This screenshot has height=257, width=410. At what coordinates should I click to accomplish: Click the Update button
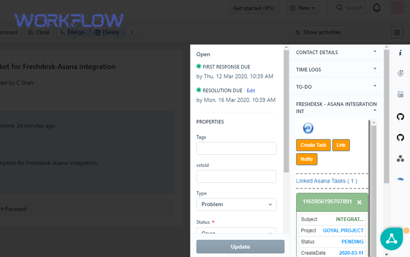pyautogui.click(x=240, y=247)
